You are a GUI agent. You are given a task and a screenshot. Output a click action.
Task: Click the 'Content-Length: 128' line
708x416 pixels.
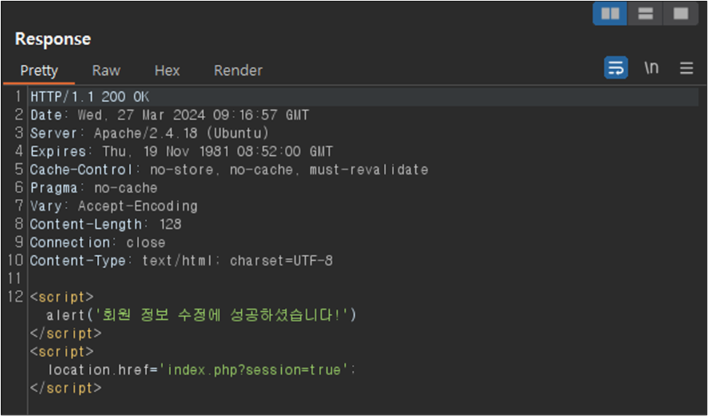click(106, 224)
